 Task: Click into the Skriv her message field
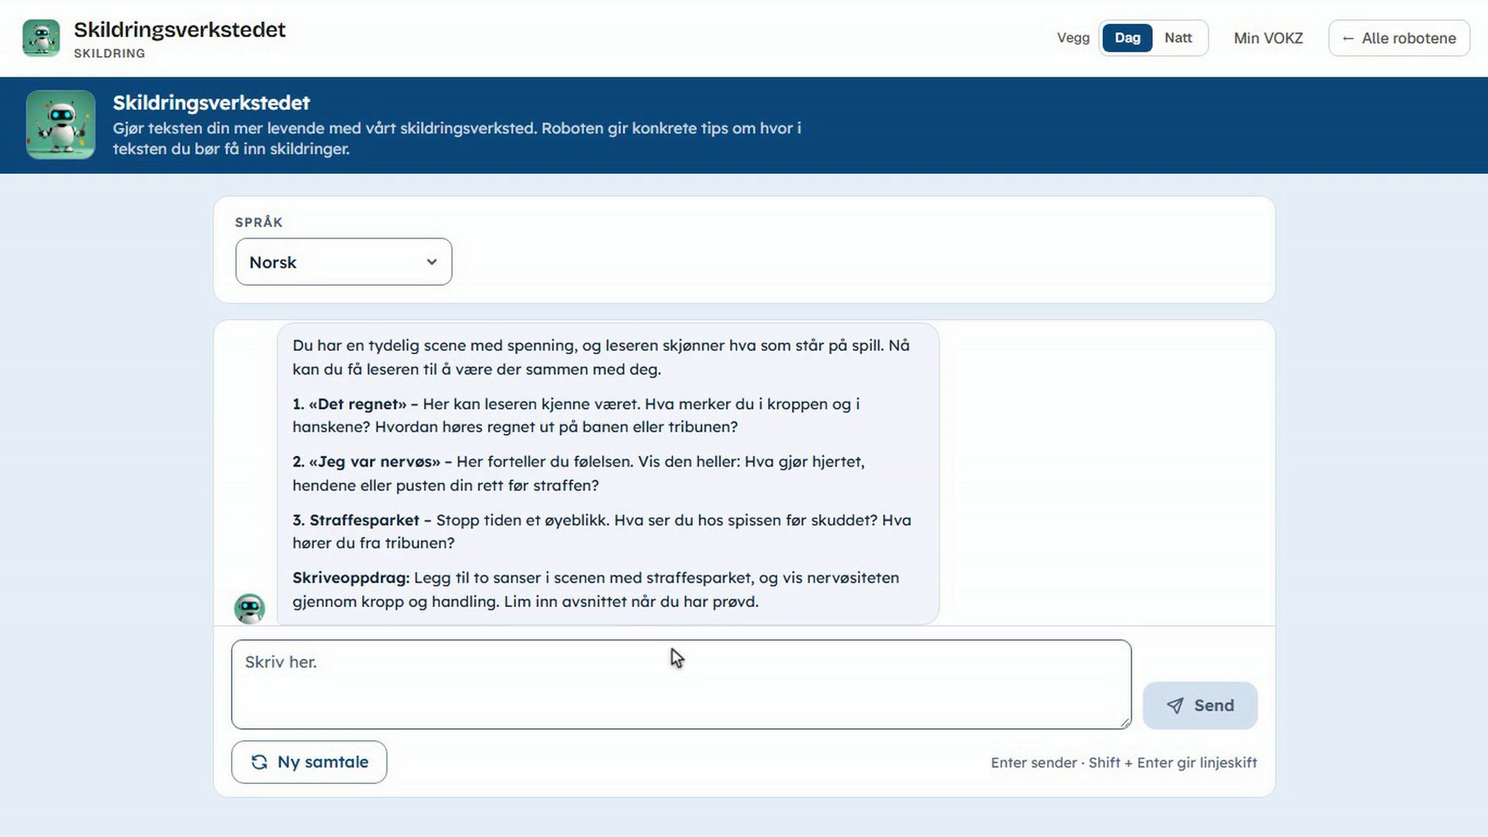(x=681, y=684)
